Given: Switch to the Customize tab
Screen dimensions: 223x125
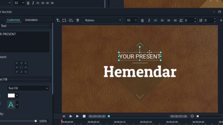Looking at the screenshot, I should (14, 20).
